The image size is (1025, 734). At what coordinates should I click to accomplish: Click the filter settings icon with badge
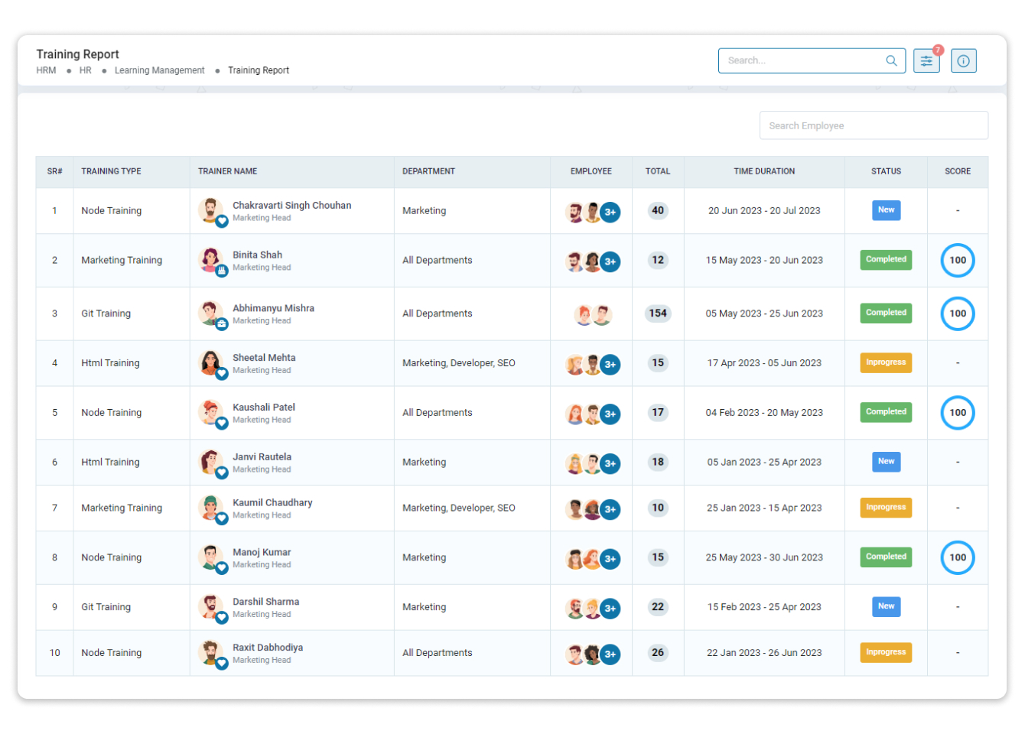click(x=926, y=61)
